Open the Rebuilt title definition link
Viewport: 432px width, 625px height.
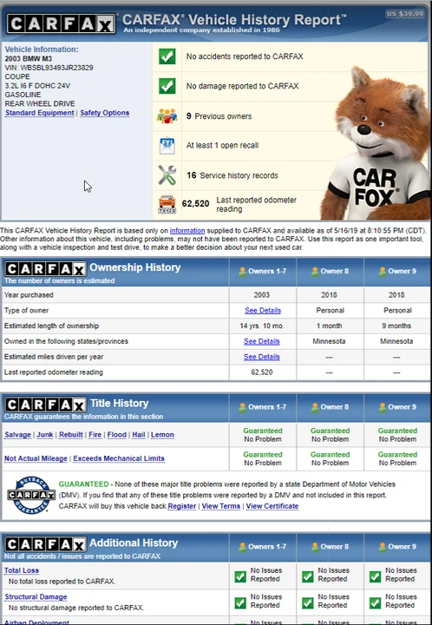tap(71, 435)
